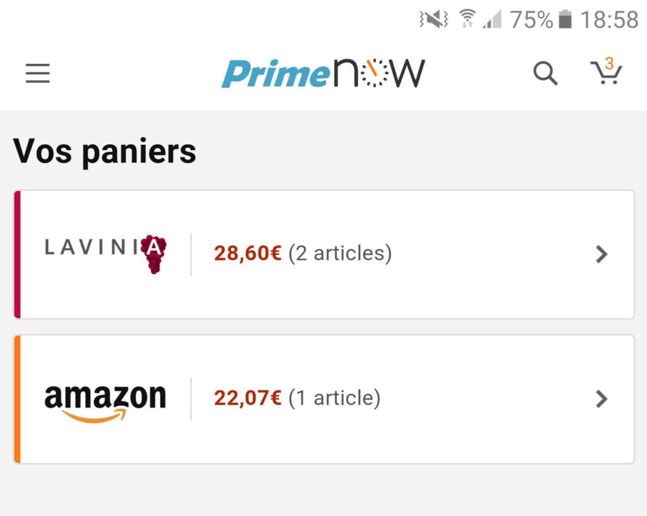The image size is (647, 516).
Task: Tap the Lavinia store logo
Action: point(106,254)
